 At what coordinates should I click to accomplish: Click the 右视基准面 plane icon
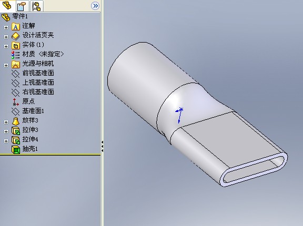point(15,93)
